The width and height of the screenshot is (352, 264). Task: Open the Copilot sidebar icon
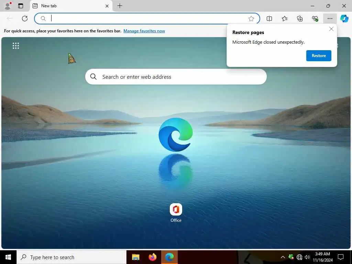(344, 19)
